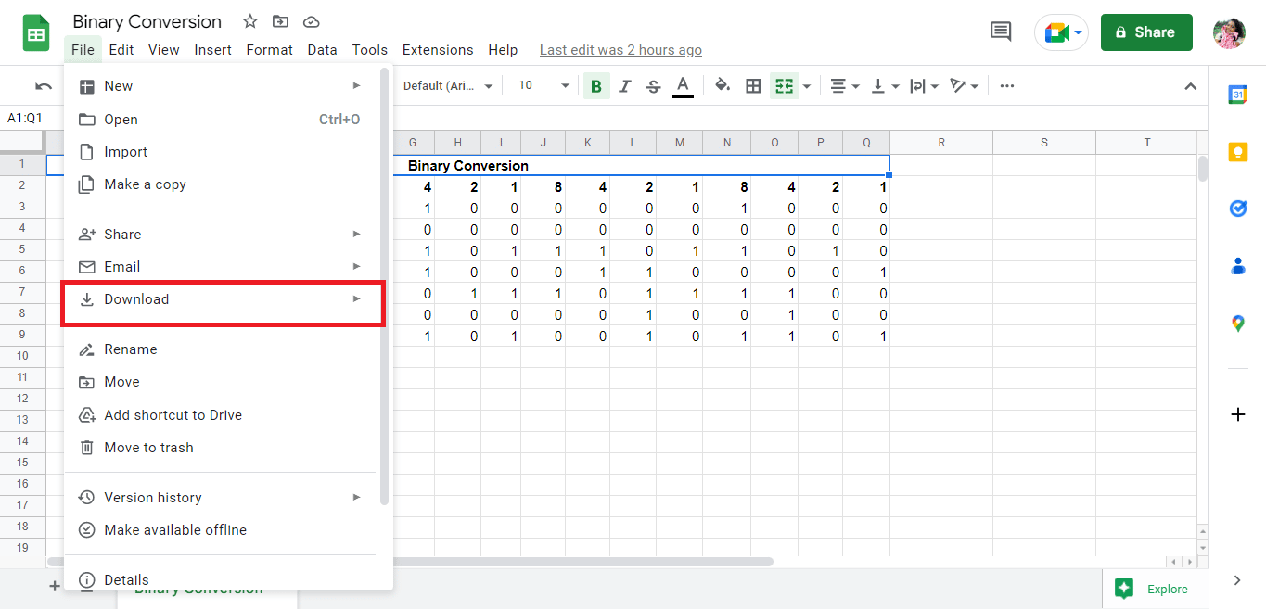1266x609 pixels.
Task: Click the undo arrow in toolbar
Action: [x=44, y=86]
